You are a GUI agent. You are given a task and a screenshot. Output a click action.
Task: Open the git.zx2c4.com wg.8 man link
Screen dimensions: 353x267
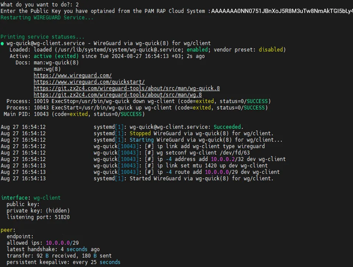118,95
